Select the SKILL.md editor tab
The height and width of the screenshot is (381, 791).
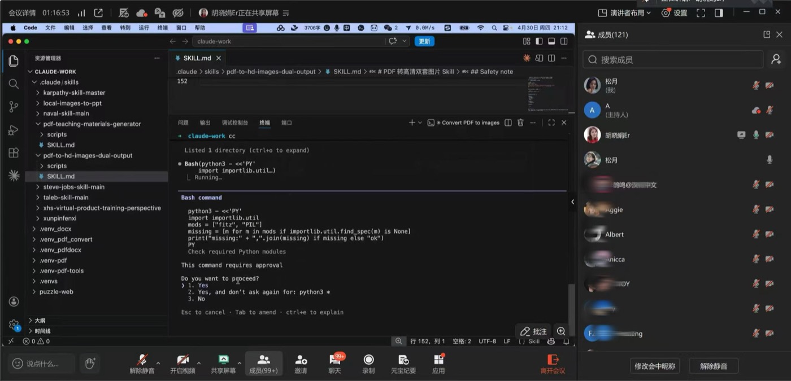(197, 58)
